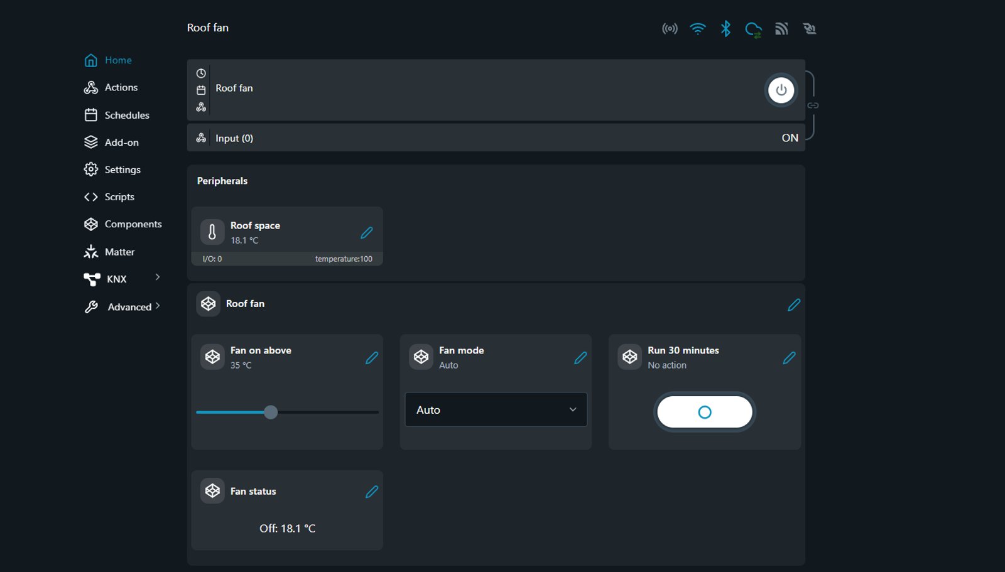Click the webhook icon under calendar icon

(201, 107)
